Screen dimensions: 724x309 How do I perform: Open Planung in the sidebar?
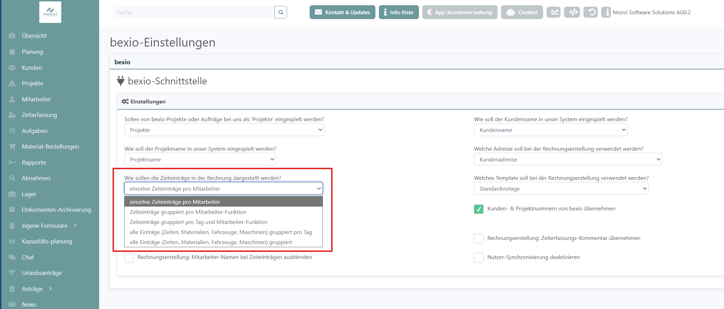[x=32, y=52]
